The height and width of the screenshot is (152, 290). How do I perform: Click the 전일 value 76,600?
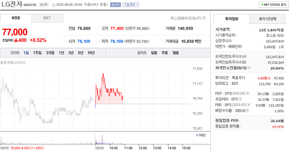coord(84,29)
